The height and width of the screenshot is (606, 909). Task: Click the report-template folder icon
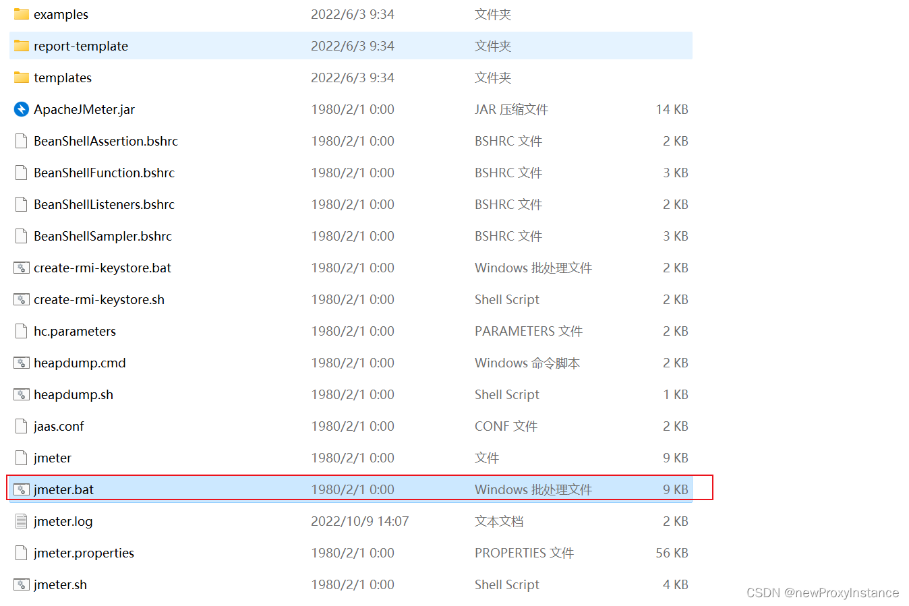tap(22, 46)
